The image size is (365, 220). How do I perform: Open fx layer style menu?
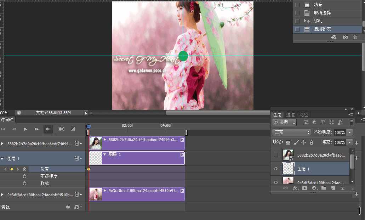point(295,188)
